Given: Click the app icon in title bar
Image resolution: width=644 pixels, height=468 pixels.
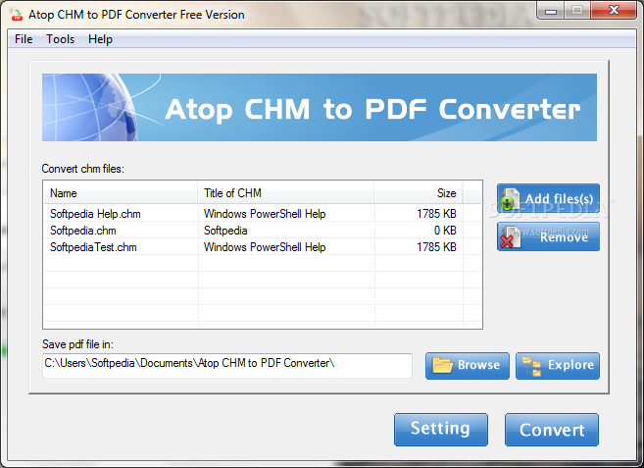Looking at the screenshot, I should click(x=17, y=15).
